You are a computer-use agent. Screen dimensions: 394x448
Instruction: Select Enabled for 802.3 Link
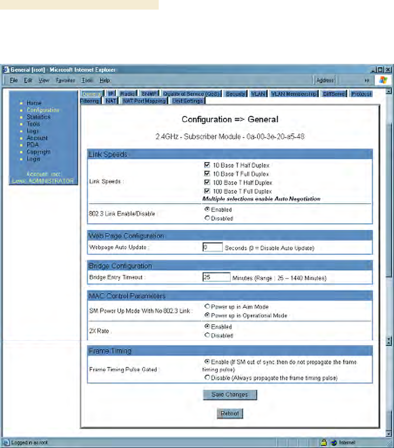tap(207, 209)
